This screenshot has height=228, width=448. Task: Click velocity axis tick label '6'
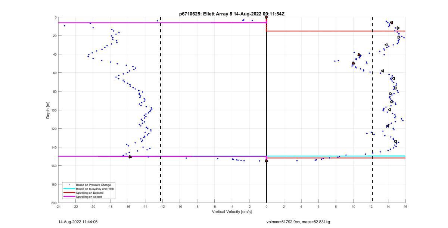(318, 206)
